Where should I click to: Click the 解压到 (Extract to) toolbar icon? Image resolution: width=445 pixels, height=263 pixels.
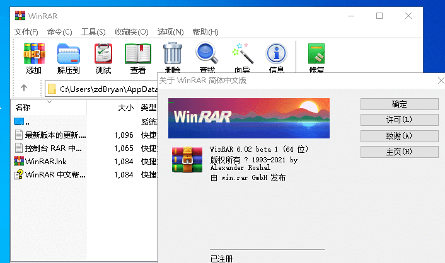(x=69, y=55)
